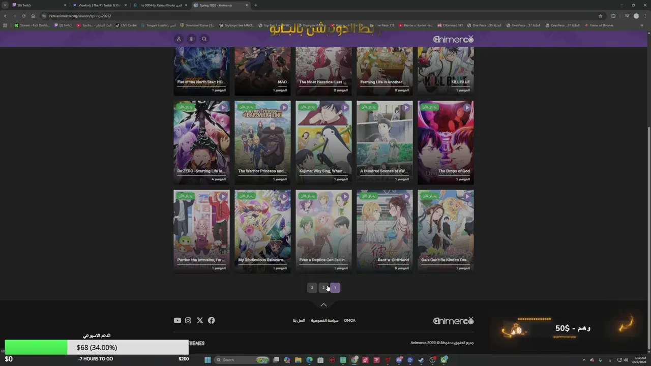Play icon on the Kujima card
Screen dimensions: 651x366
(x=345, y=107)
